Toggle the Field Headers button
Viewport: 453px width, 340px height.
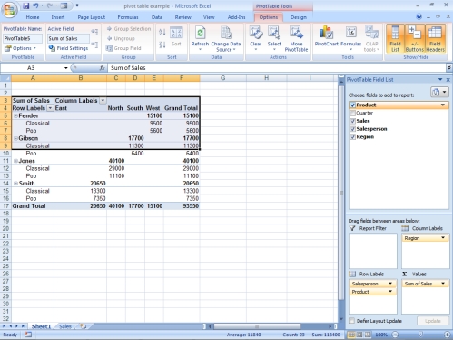pos(435,39)
